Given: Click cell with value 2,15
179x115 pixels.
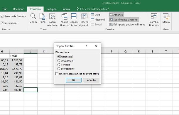Looking at the screenshot, I should (x=5, y=77).
